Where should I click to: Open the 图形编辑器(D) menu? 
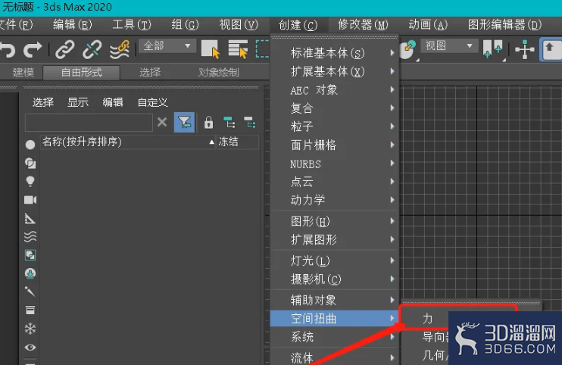pyautogui.click(x=504, y=25)
